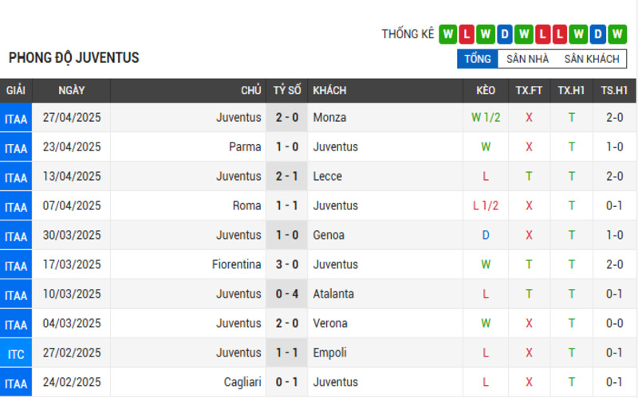This screenshot has height=398, width=638.
Task: Open the 2 - 1 score against Lecce
Action: (287, 176)
